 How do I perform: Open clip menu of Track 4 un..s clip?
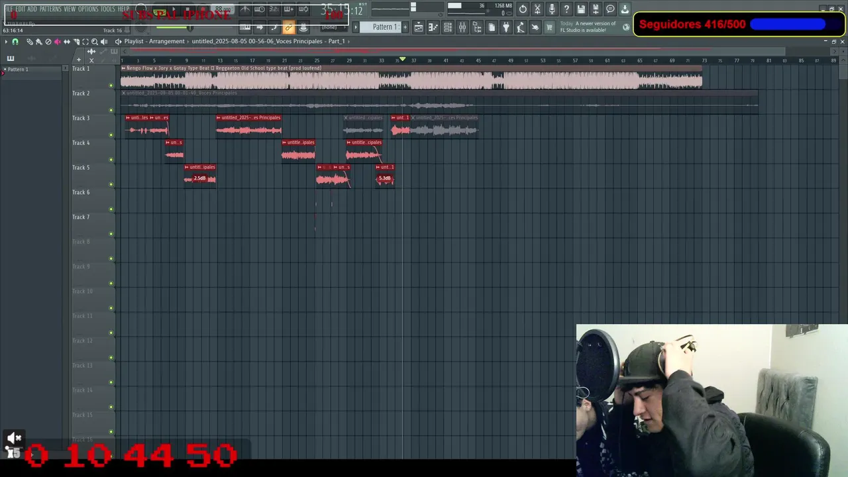[x=168, y=142]
